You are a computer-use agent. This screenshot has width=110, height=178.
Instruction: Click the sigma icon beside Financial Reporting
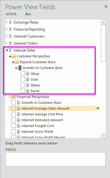(10, 29)
